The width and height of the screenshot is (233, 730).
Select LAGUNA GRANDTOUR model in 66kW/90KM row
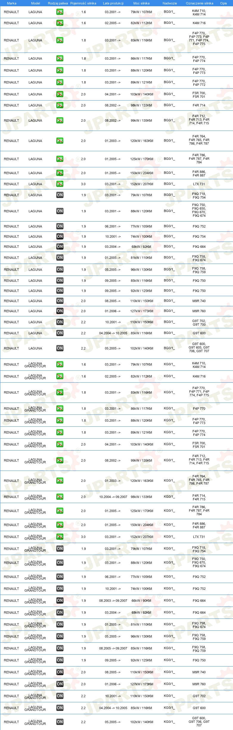click(x=35, y=601)
